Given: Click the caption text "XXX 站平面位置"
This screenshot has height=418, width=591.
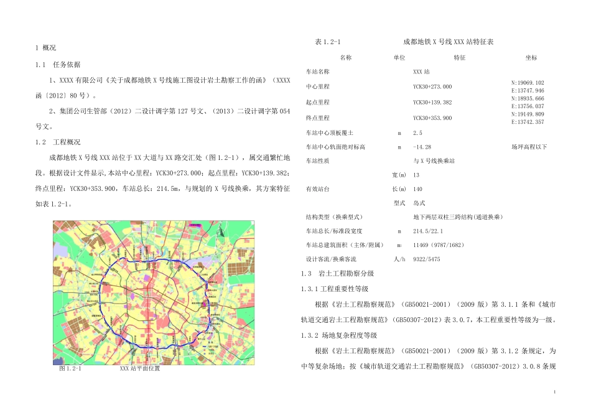Looking at the screenshot, I should click(140, 369).
